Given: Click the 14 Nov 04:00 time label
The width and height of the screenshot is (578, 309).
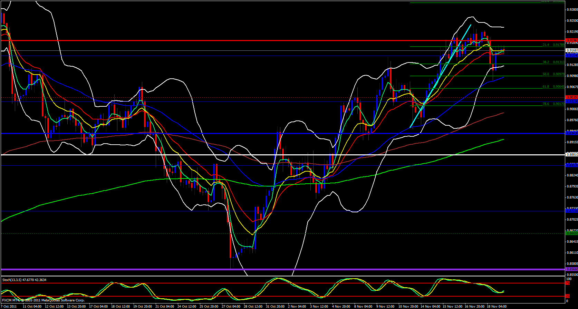Looking at the screenshot, I should click(430, 306).
